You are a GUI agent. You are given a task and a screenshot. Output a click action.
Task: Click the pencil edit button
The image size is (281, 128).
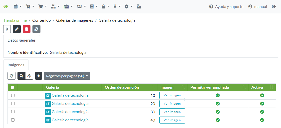[x=17, y=29]
